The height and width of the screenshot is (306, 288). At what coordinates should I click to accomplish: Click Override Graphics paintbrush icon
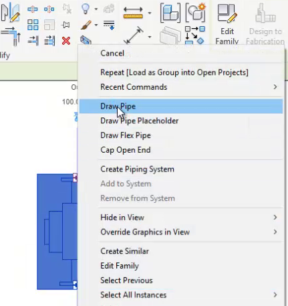click(x=86, y=25)
